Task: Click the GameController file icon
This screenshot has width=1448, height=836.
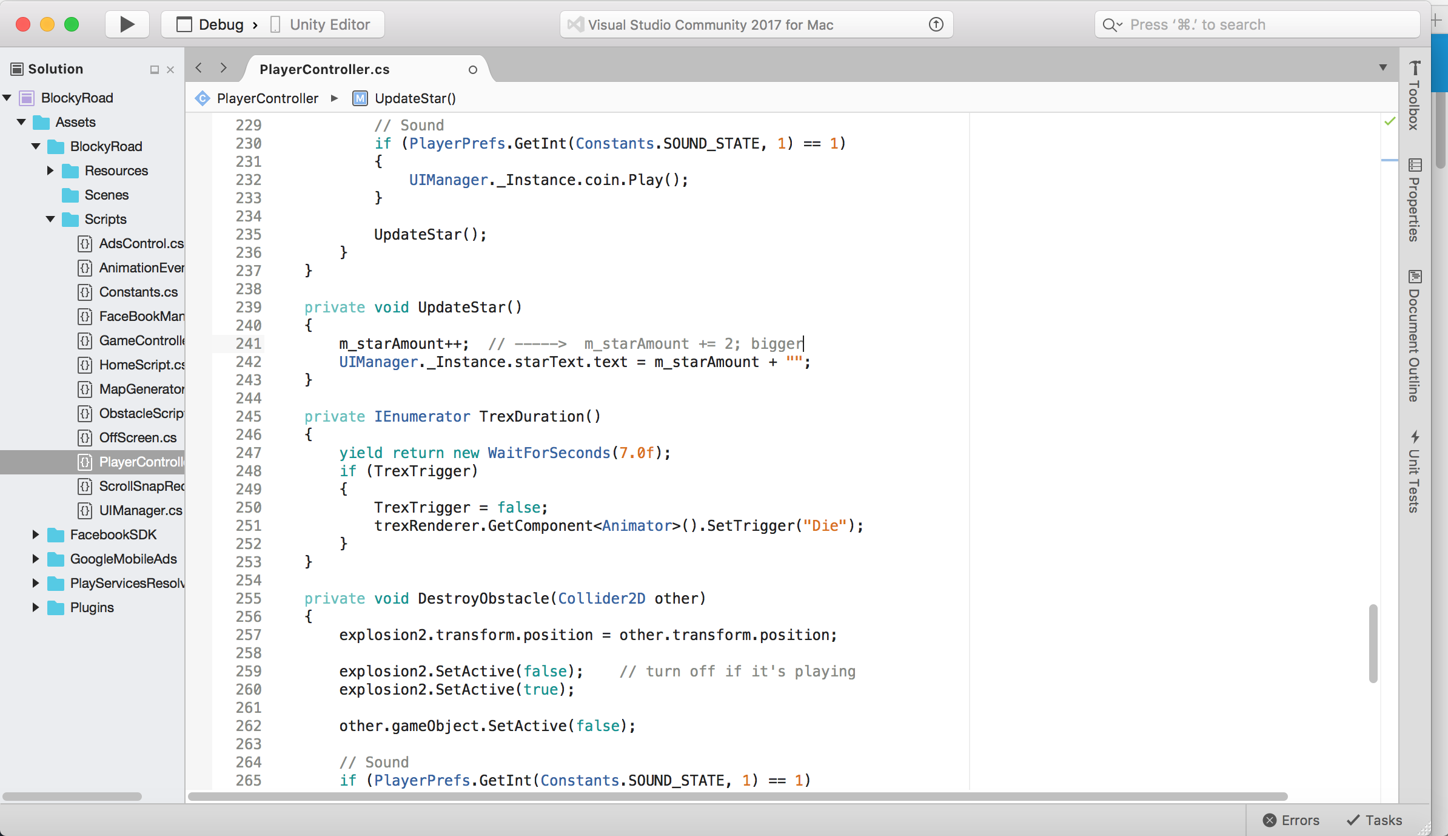Action: tap(85, 340)
